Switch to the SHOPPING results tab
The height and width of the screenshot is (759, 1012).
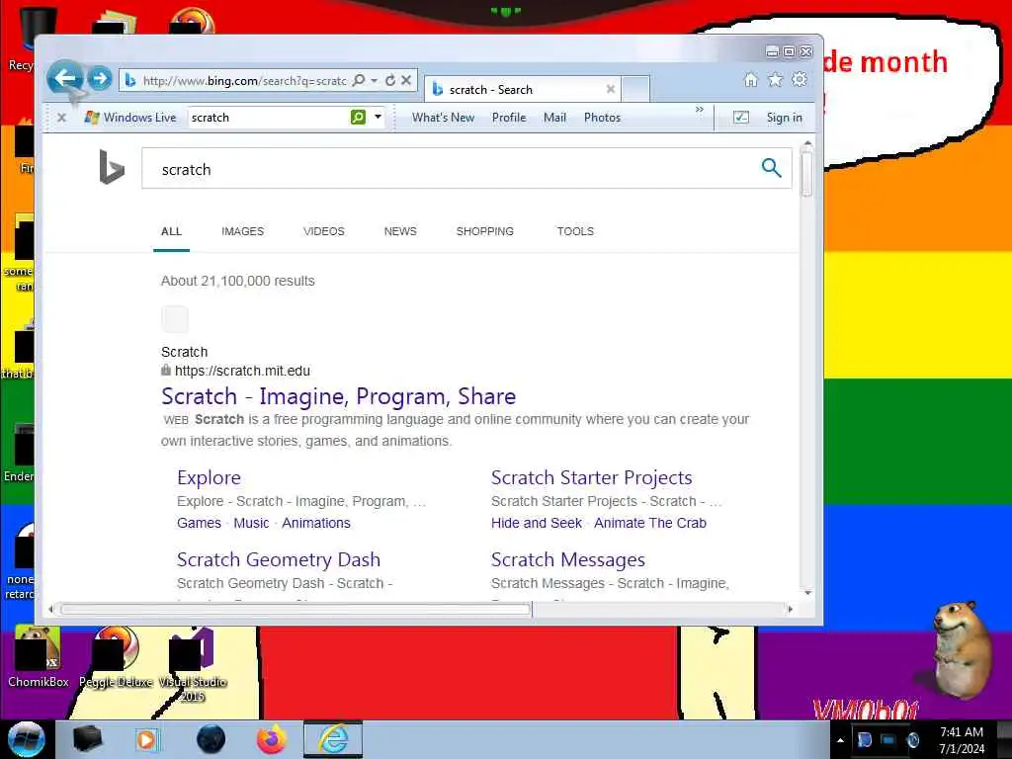click(x=484, y=231)
